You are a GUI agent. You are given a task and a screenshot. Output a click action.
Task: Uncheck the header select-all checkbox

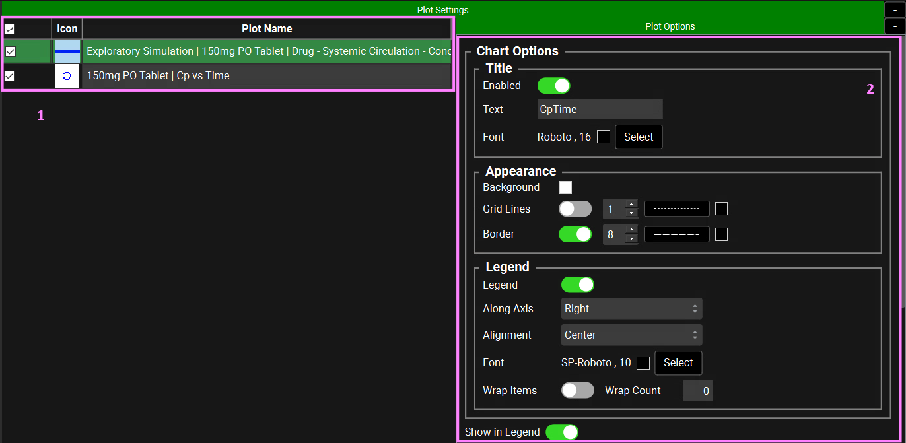point(10,29)
